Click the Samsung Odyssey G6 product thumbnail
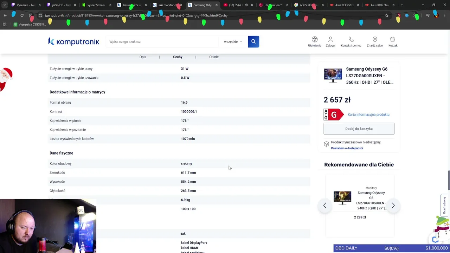This screenshot has width=450, height=253. click(x=333, y=76)
